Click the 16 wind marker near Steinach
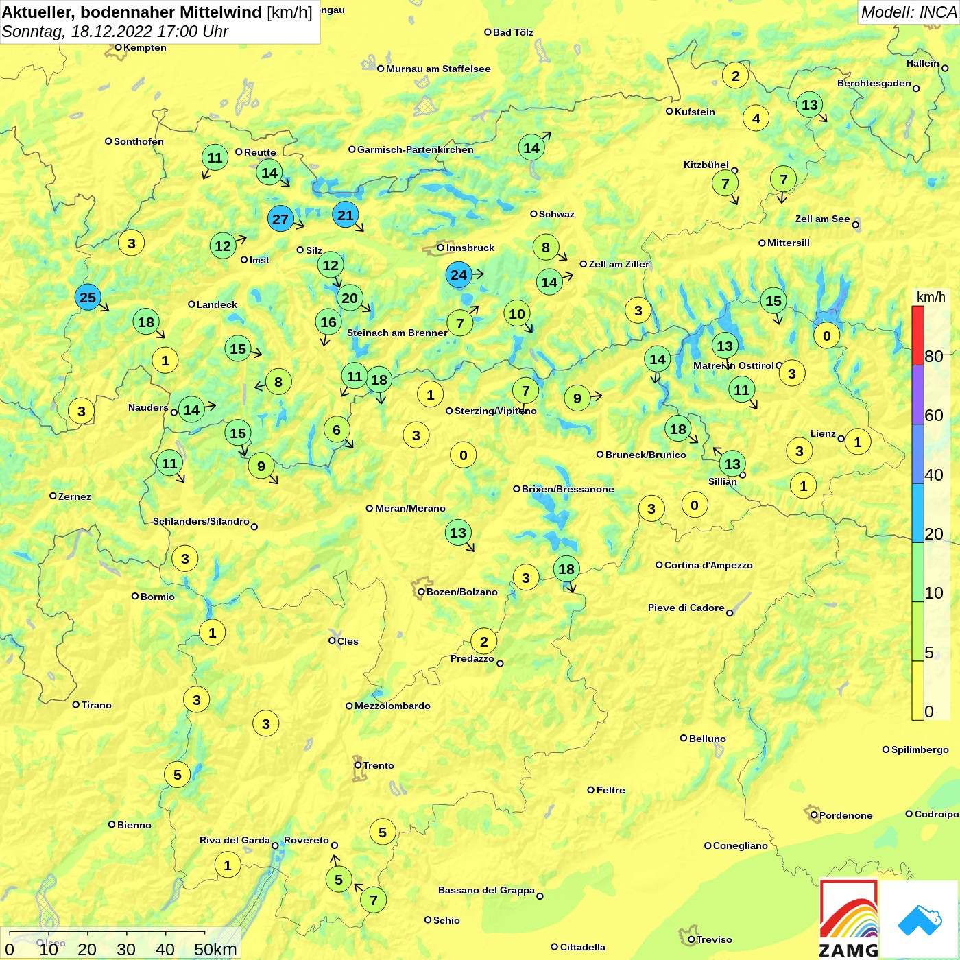The height and width of the screenshot is (960, 960). [328, 322]
